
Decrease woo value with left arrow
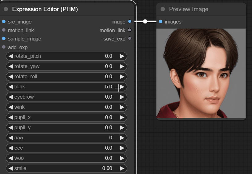point(11,158)
